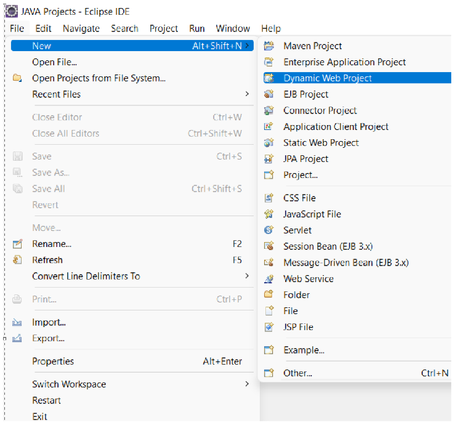Click F5 shortcut beside Refresh
The height and width of the screenshot is (433, 463).
pos(237,260)
